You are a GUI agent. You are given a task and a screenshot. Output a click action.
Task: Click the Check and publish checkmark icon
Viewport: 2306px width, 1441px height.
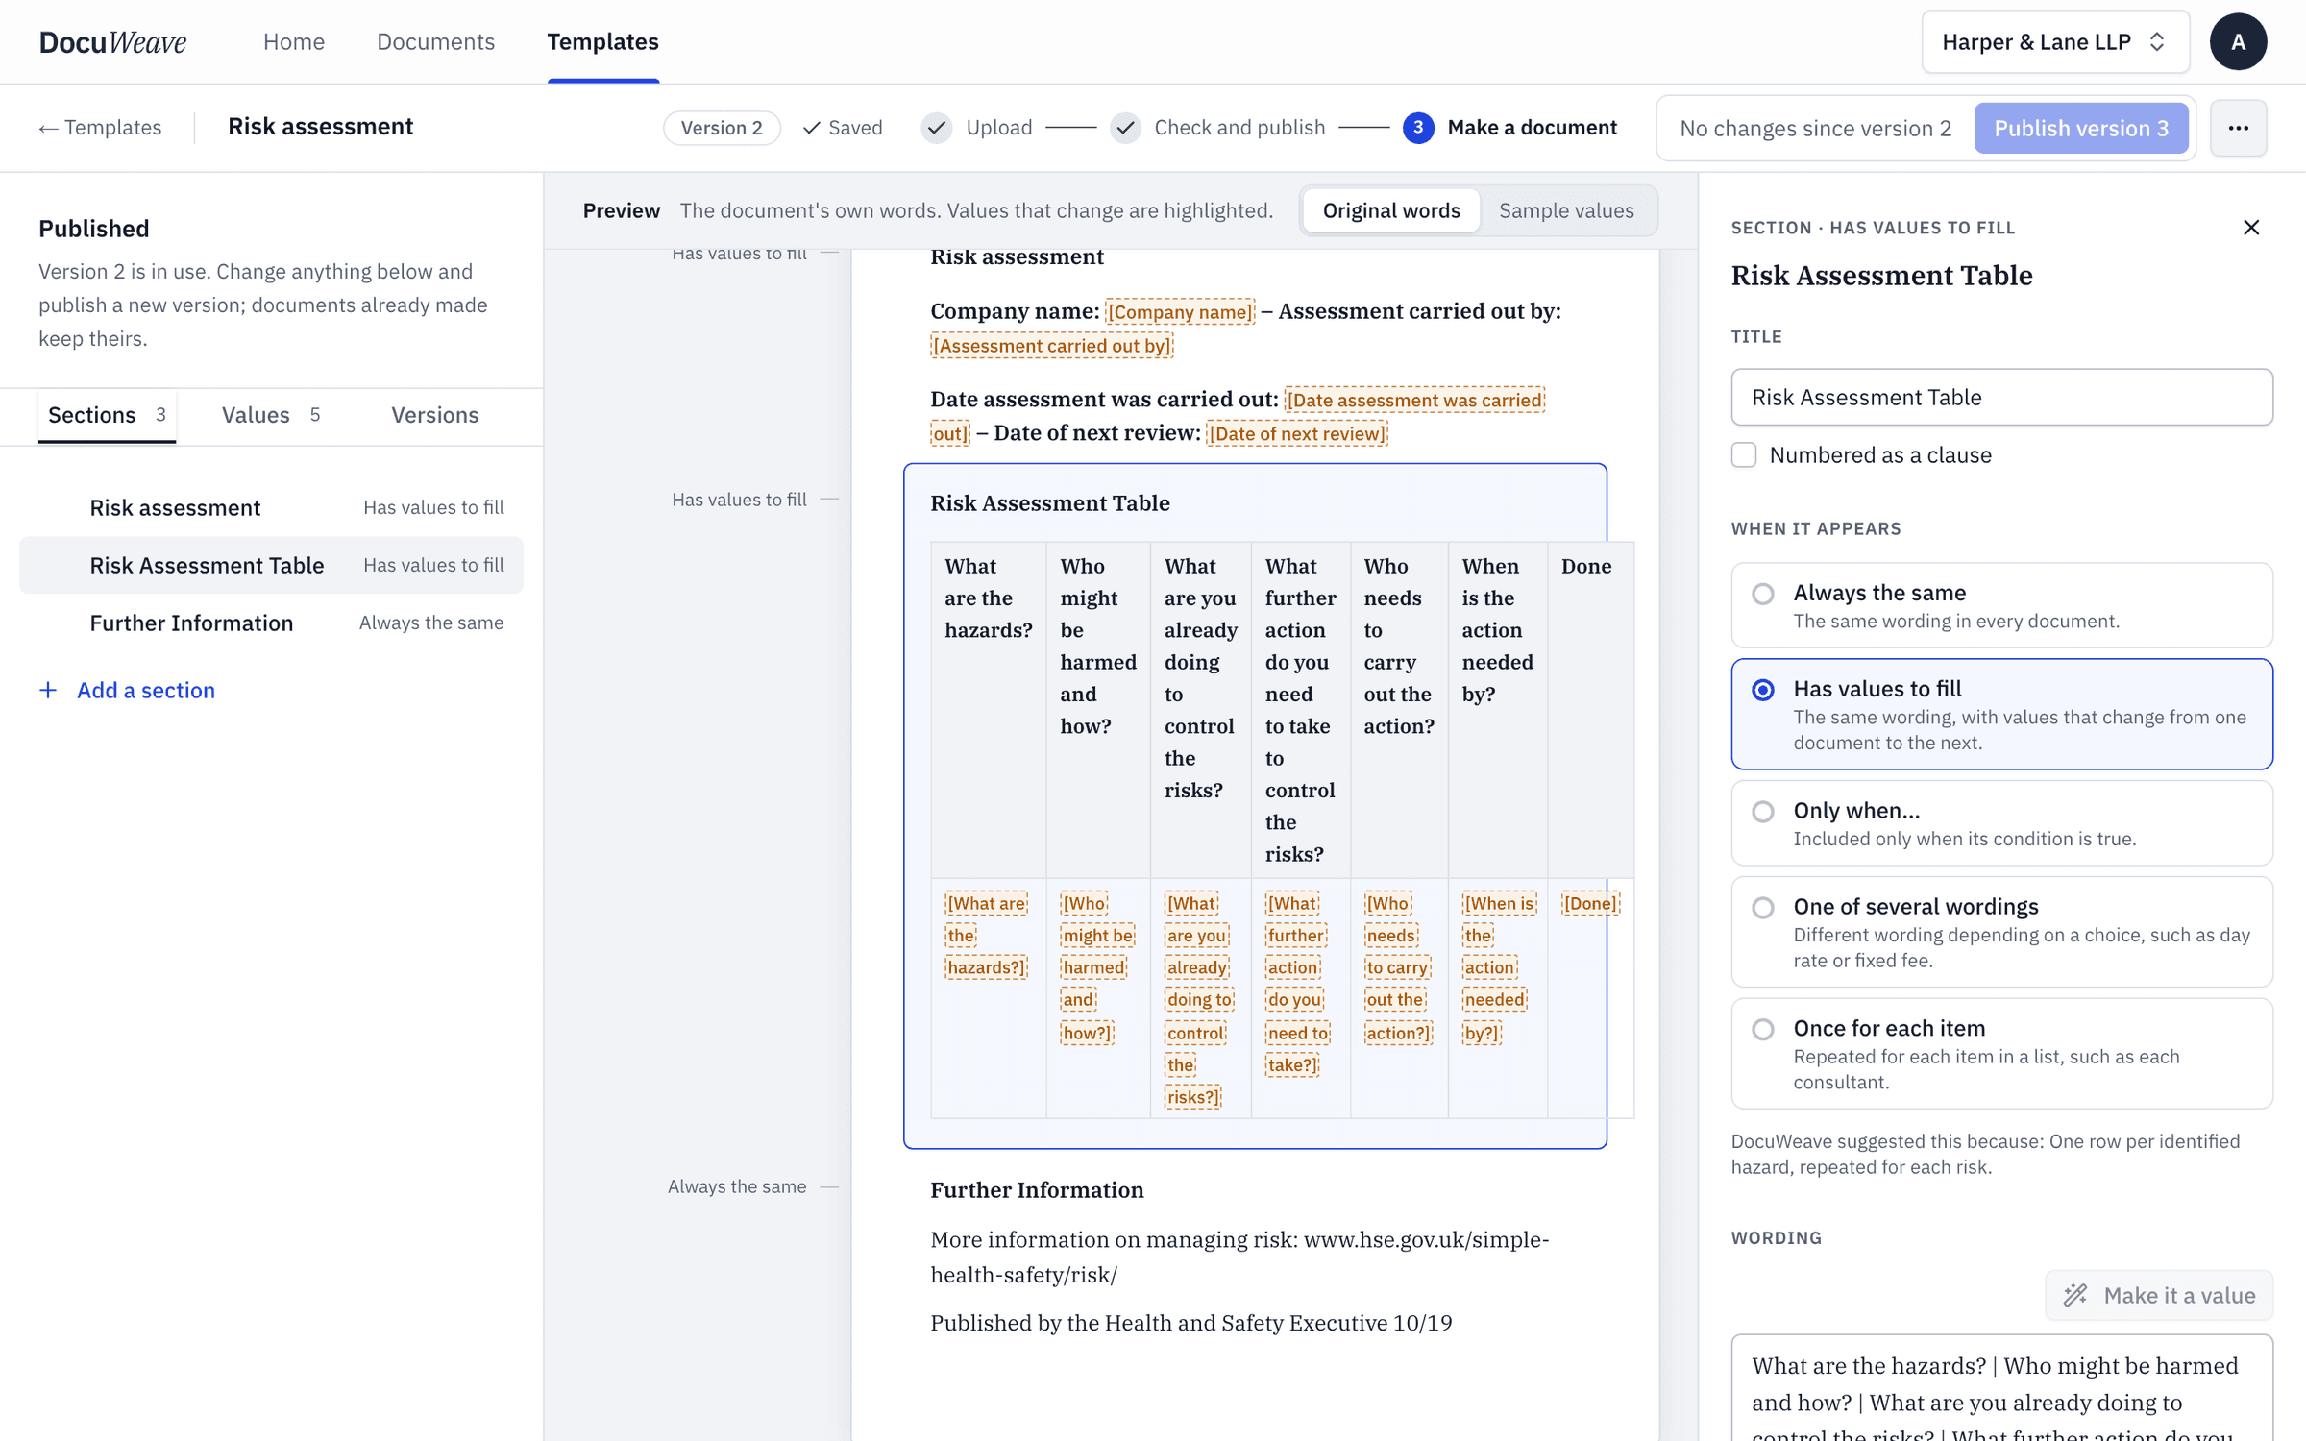coord(1125,128)
